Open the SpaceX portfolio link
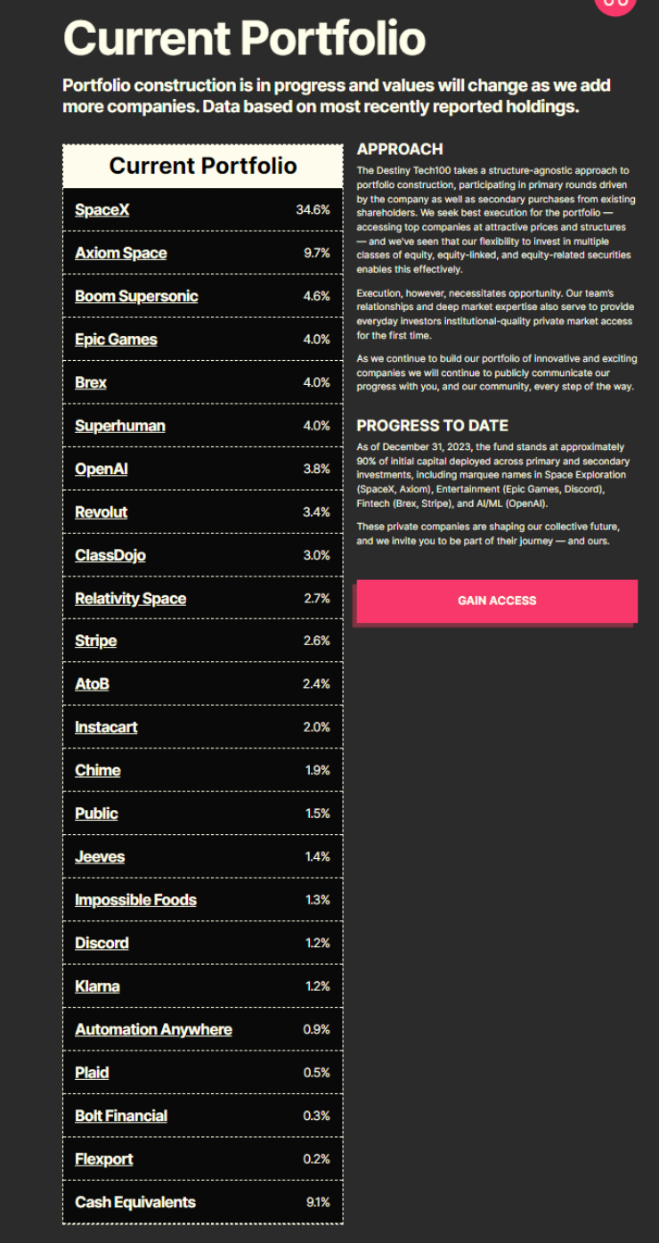The image size is (659, 1243). (x=102, y=210)
